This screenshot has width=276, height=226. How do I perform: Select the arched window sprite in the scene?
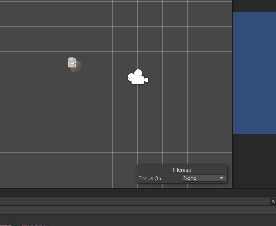pyautogui.click(x=72, y=63)
